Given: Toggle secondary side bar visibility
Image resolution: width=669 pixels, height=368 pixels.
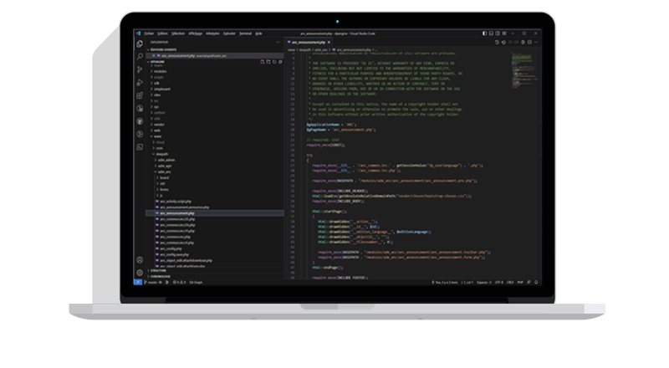Looking at the screenshot, I should click(498, 33).
